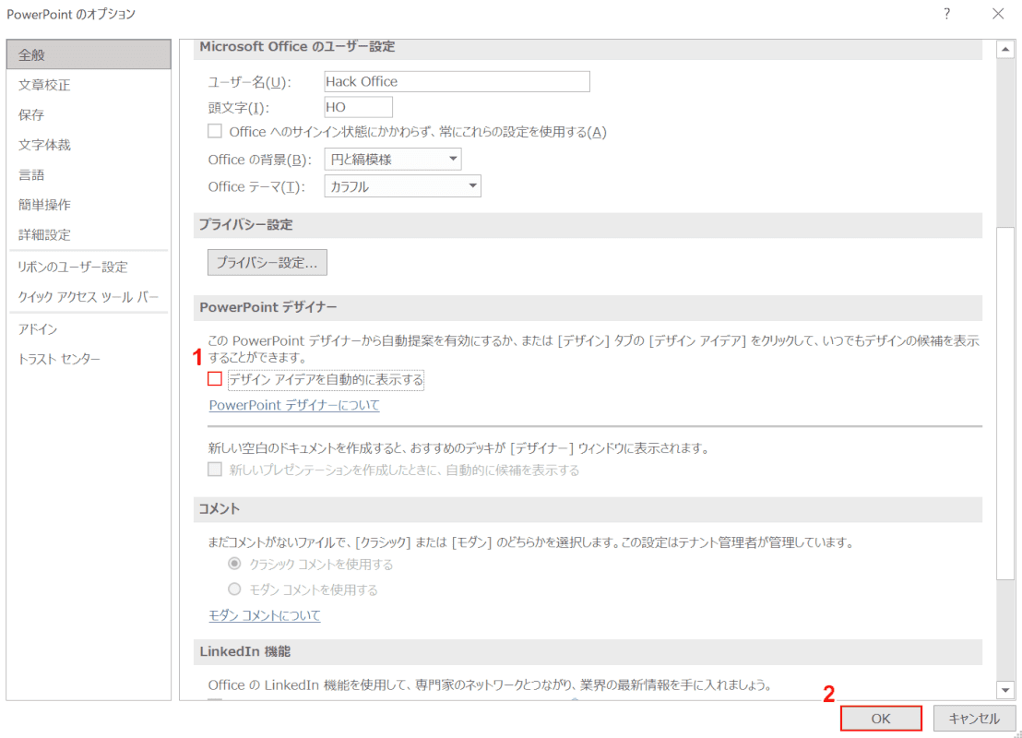This screenshot has width=1022, height=738.
Task: Click the help question mark icon
Action: tap(946, 14)
